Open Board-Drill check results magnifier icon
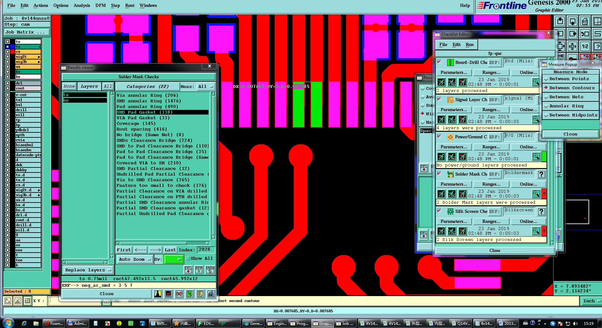This screenshot has width=602, height=328. [536, 82]
